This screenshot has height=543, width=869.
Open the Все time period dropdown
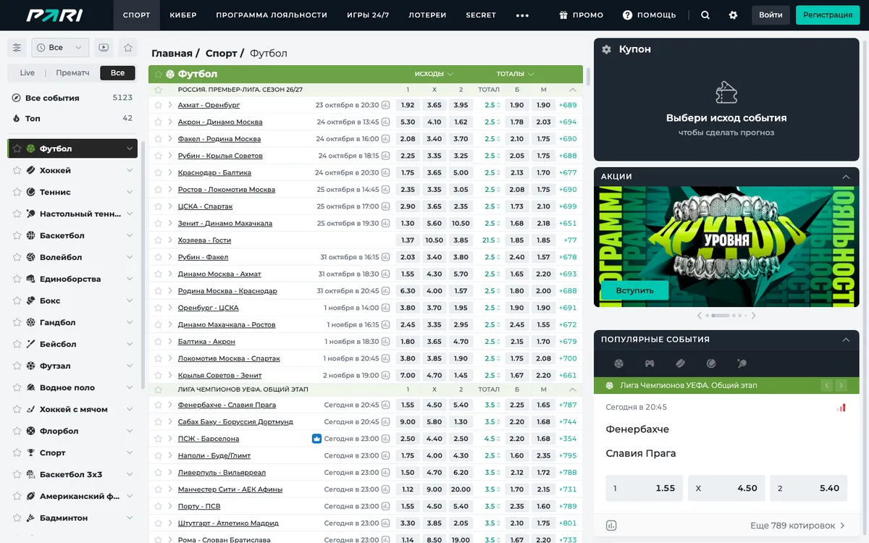point(60,48)
